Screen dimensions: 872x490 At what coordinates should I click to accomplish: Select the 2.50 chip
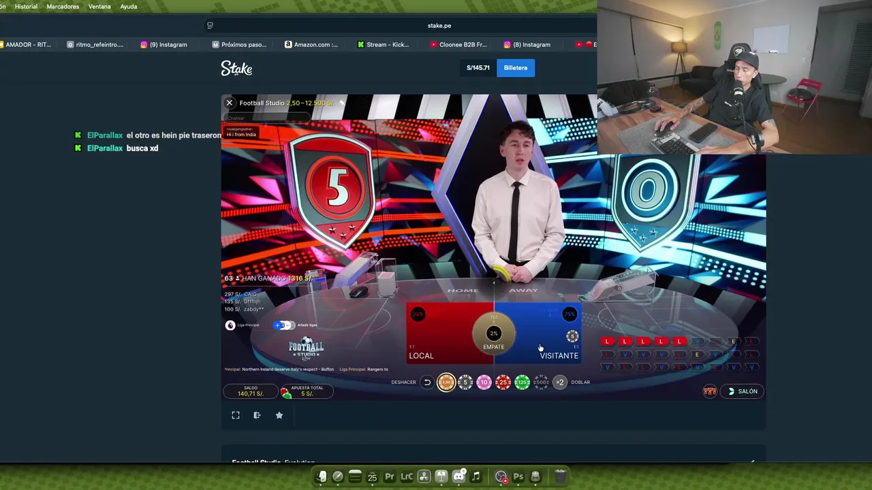pos(446,382)
